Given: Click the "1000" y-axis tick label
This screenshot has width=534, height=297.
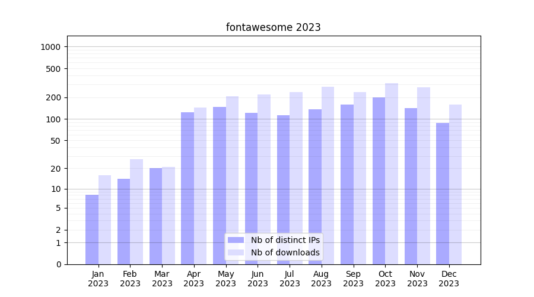Looking at the screenshot, I should click(51, 47).
